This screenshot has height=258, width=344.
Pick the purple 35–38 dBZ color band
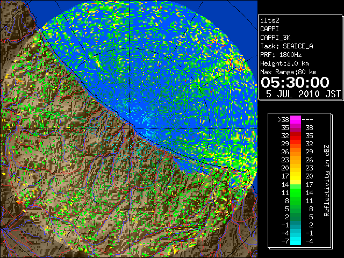(296, 128)
